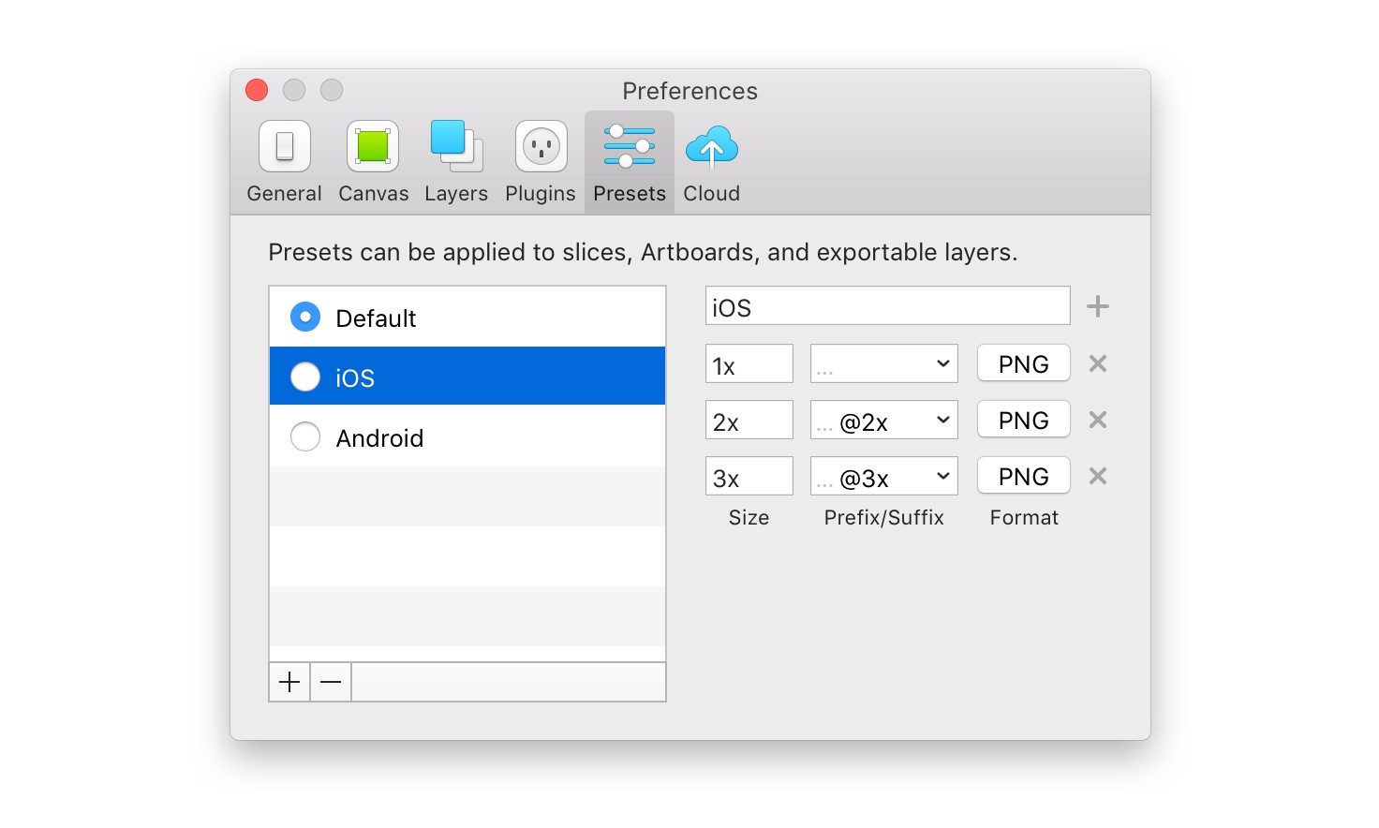Select the Default preset radio button
1379x828 pixels.
pyautogui.click(x=305, y=317)
